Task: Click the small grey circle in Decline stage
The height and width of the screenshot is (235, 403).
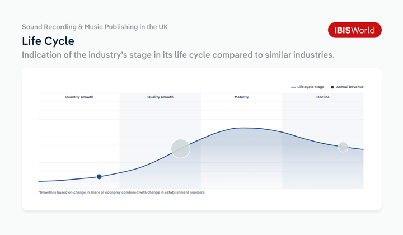Action: (343, 147)
